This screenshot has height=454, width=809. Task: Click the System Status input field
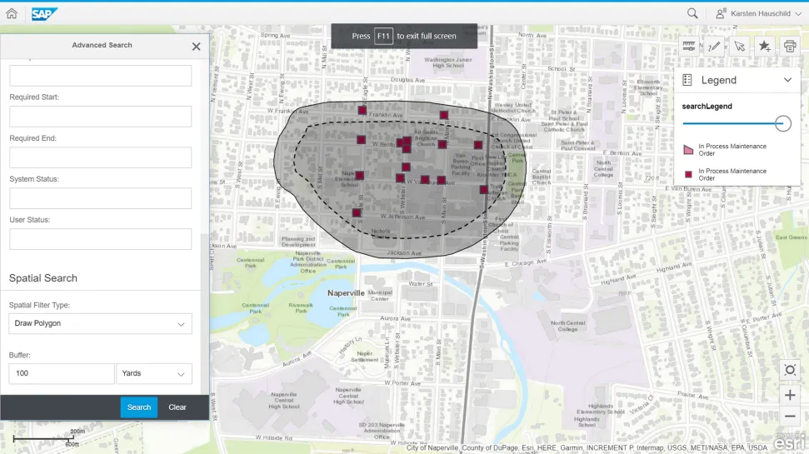[100, 198]
